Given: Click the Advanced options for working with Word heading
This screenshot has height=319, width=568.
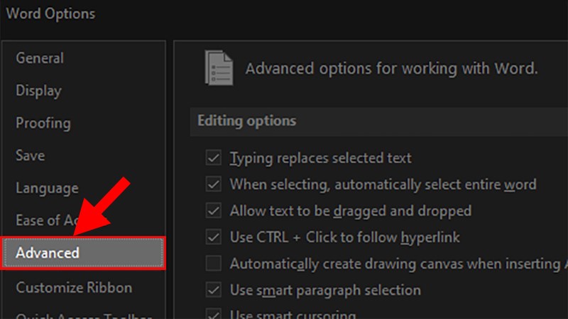Looking at the screenshot, I should click(x=391, y=69).
